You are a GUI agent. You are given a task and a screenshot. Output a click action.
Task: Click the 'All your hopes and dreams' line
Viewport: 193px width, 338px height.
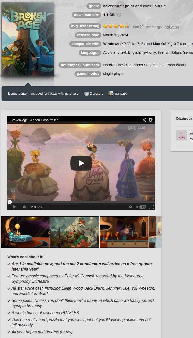[42, 332]
